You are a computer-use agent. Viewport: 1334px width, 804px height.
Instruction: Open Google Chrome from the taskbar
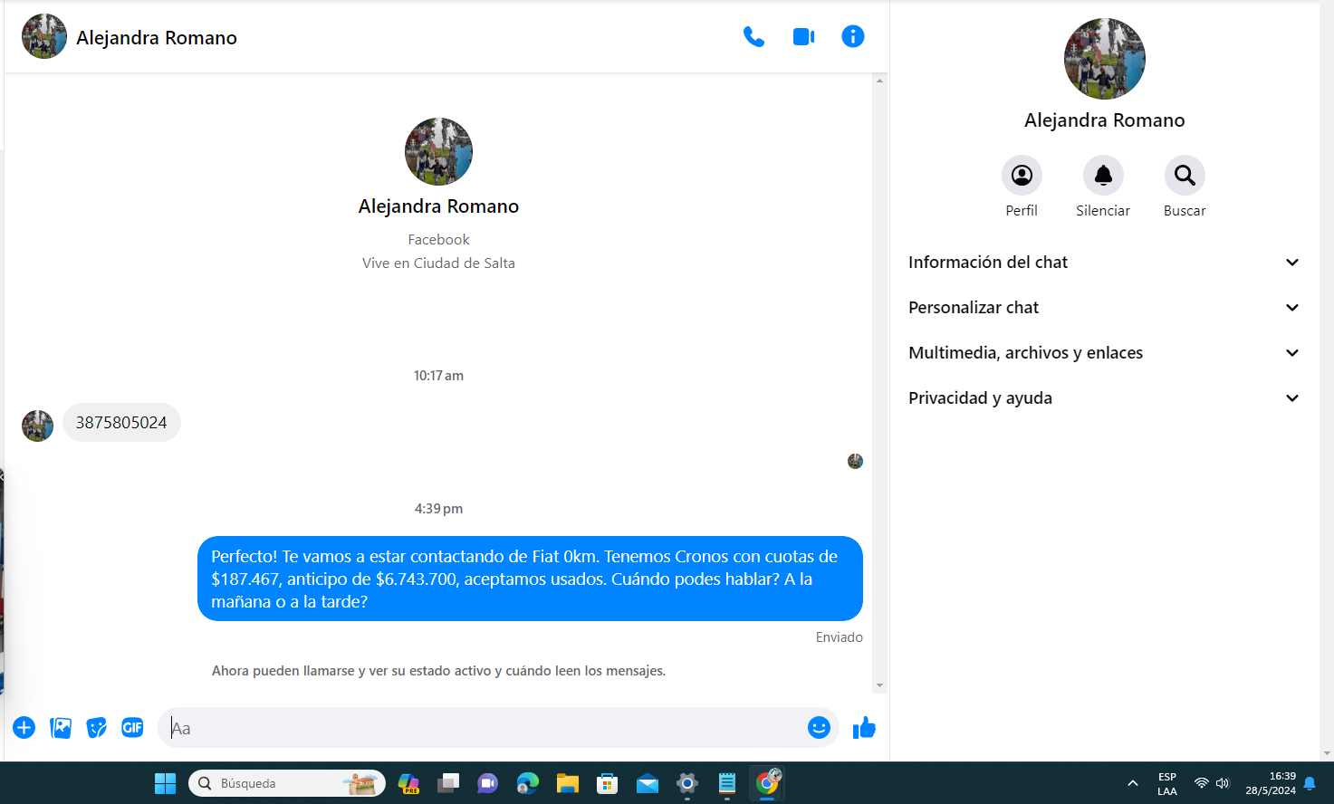(x=767, y=783)
